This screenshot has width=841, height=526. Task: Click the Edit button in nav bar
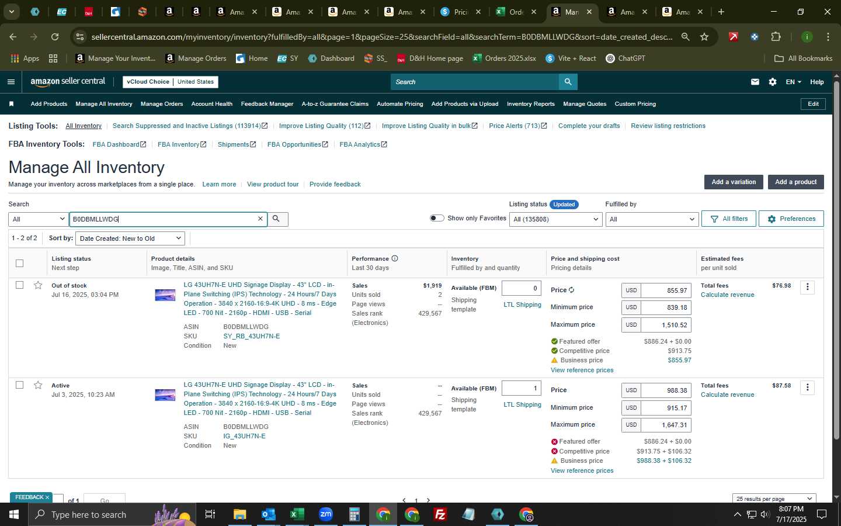813,104
